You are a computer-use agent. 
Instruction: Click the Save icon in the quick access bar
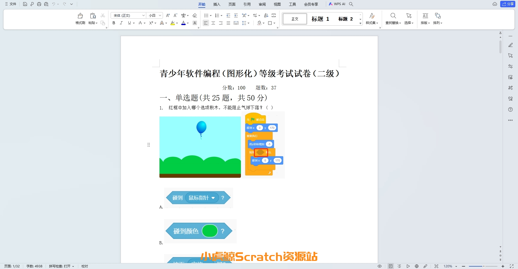[25, 4]
